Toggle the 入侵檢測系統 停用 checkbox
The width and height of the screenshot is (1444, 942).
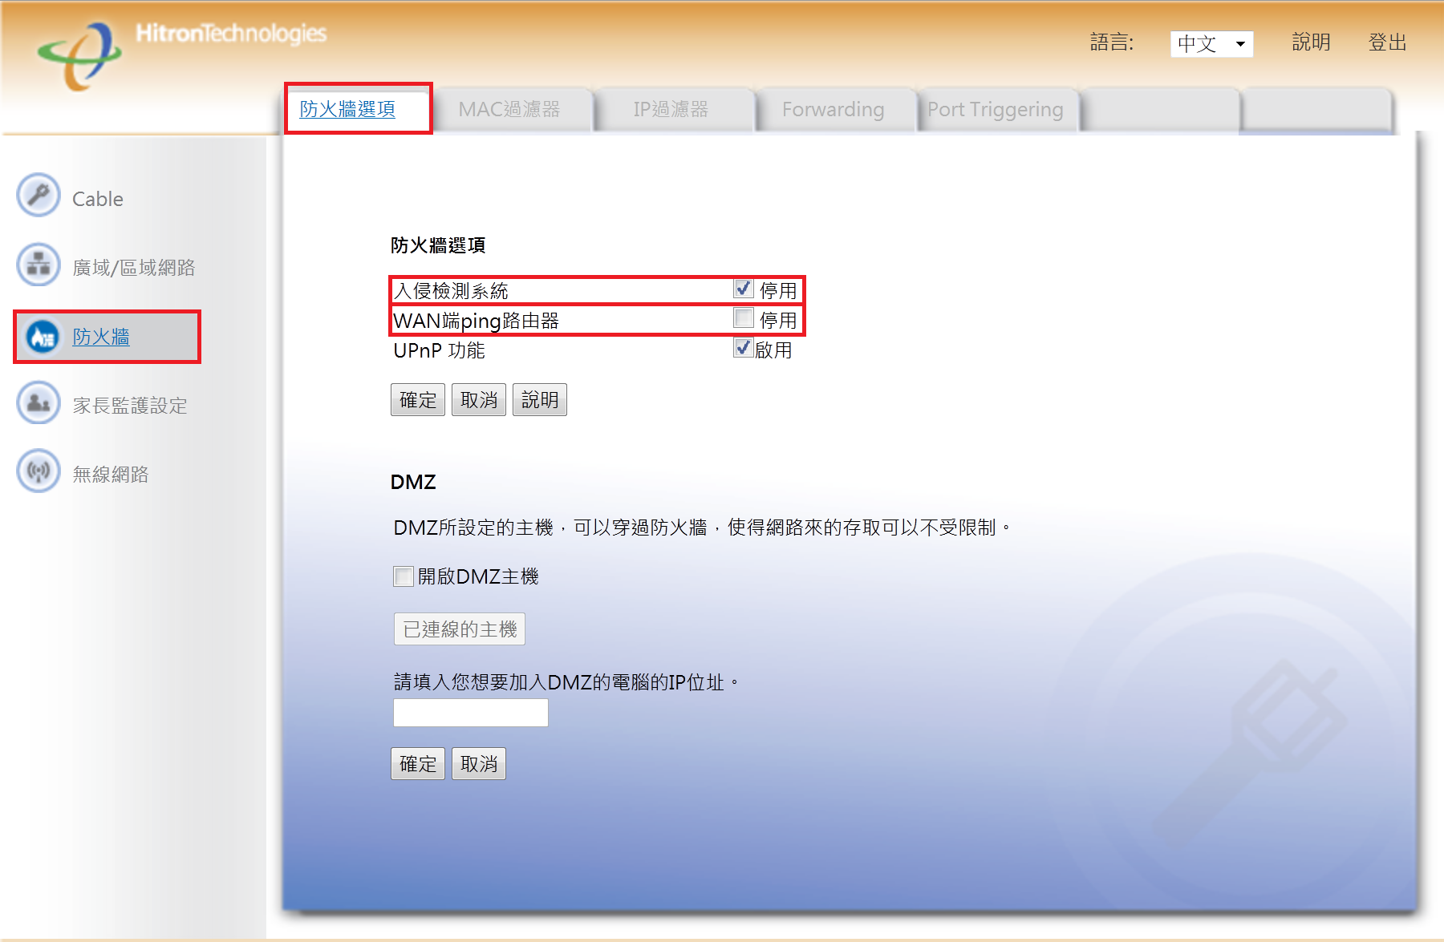tap(744, 289)
